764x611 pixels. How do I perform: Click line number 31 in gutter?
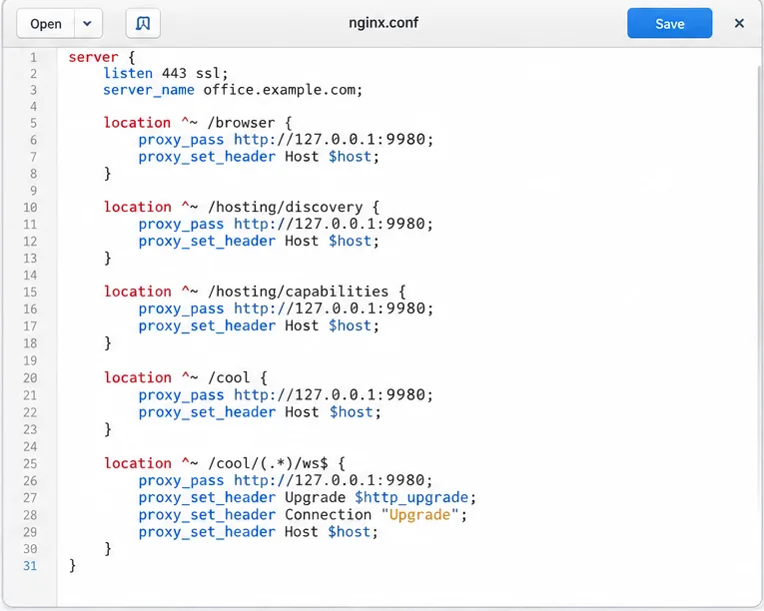30,566
